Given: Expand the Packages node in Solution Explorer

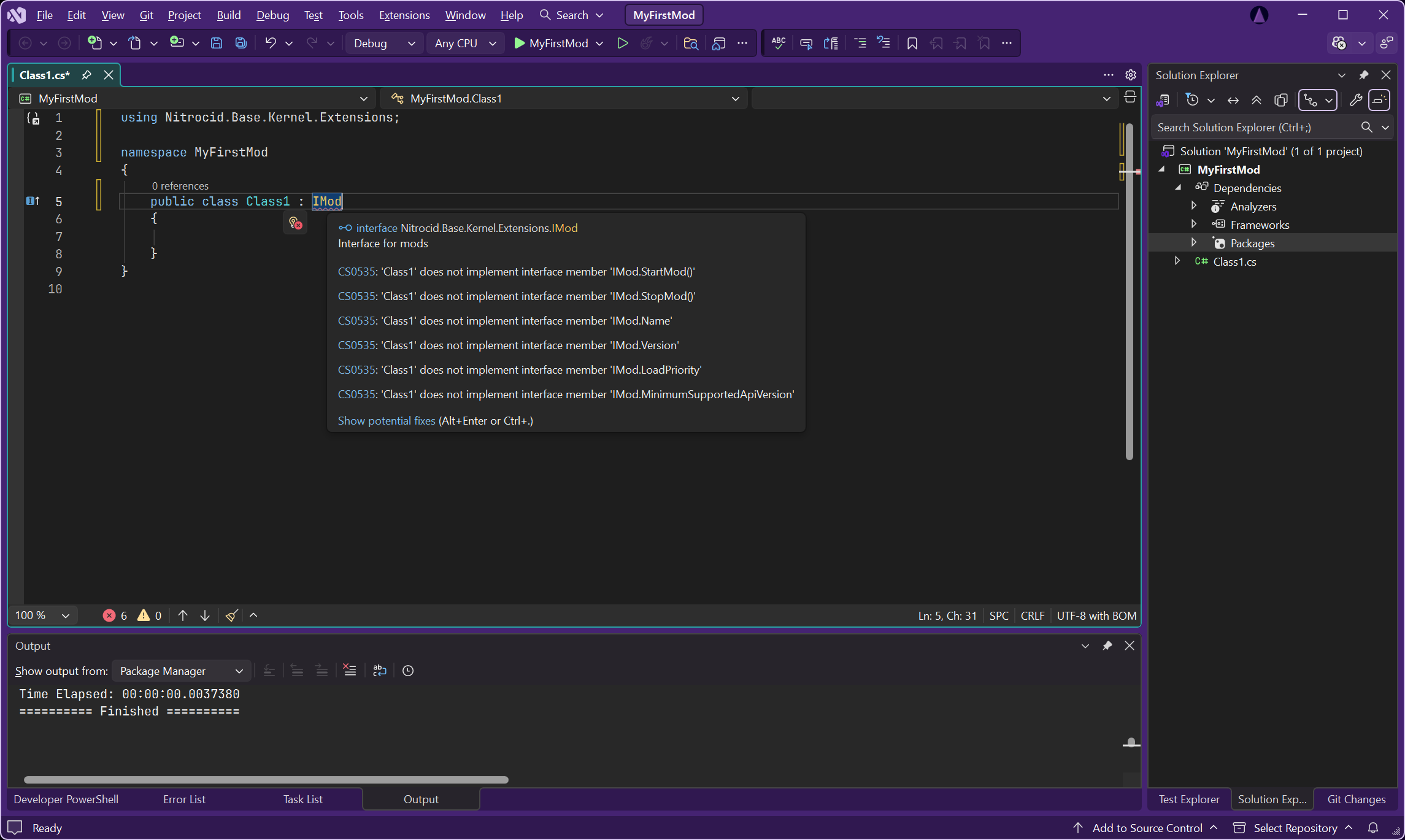Looking at the screenshot, I should click(1194, 243).
